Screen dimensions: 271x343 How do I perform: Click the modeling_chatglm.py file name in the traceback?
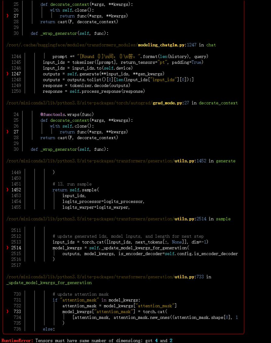click(x=161, y=45)
